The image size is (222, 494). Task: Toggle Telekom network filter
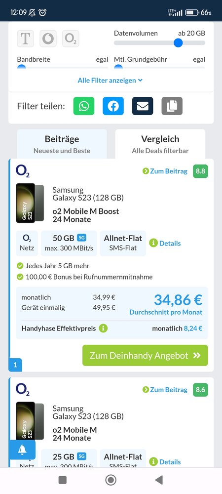tap(26, 39)
